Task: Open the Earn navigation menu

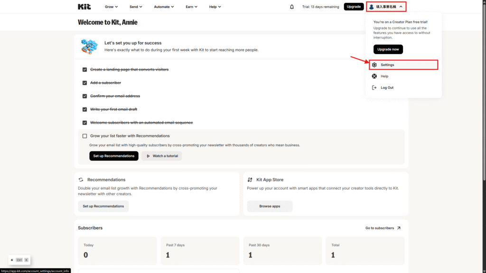Action: (192, 7)
